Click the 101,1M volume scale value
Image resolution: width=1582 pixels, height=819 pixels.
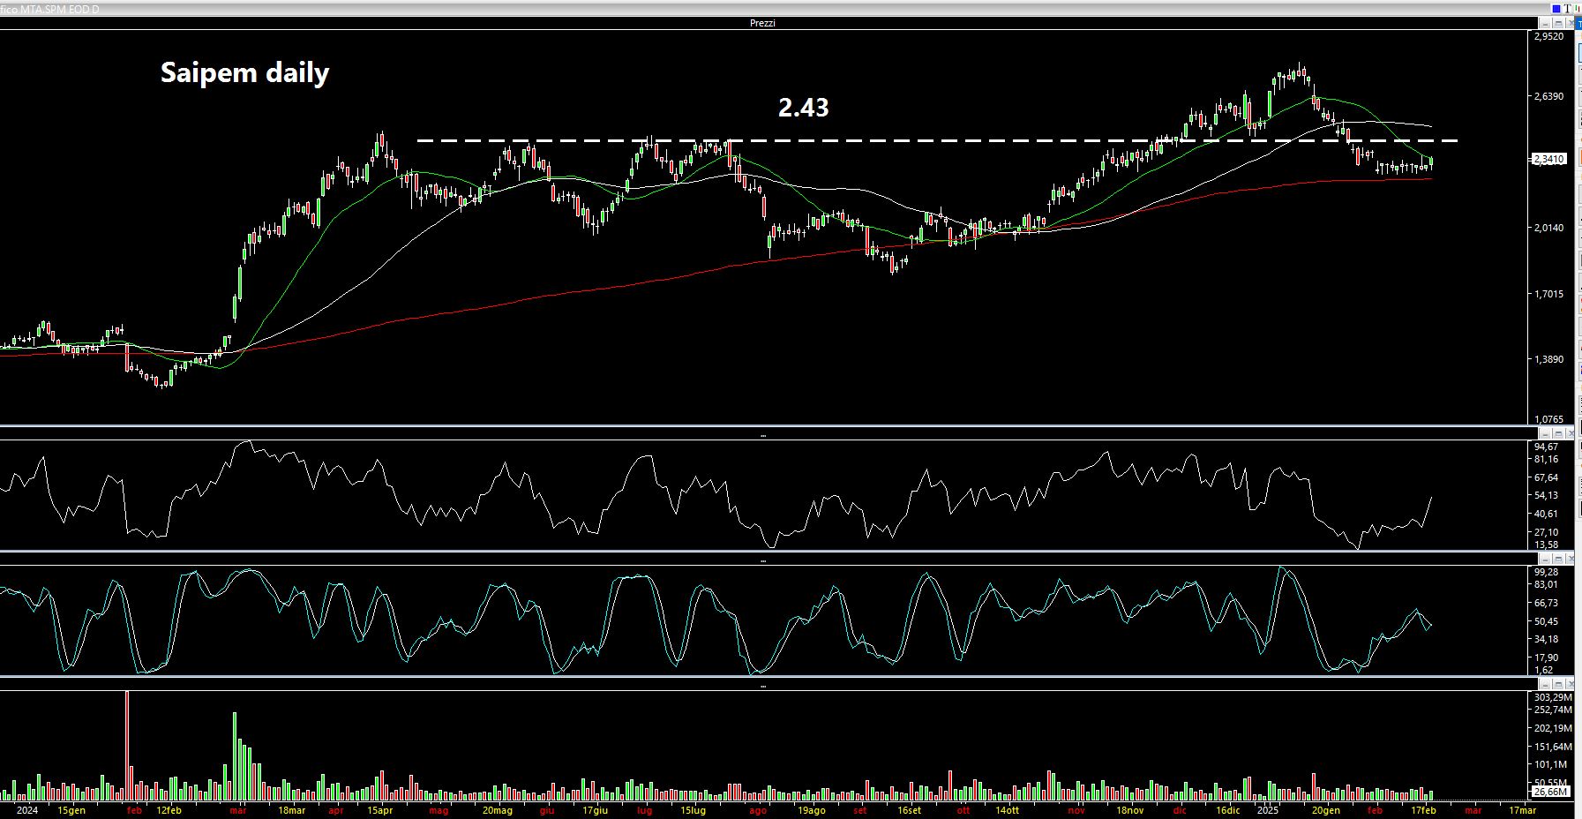1550,764
